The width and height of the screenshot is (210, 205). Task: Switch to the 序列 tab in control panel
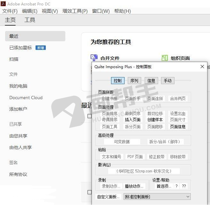(x=134, y=81)
